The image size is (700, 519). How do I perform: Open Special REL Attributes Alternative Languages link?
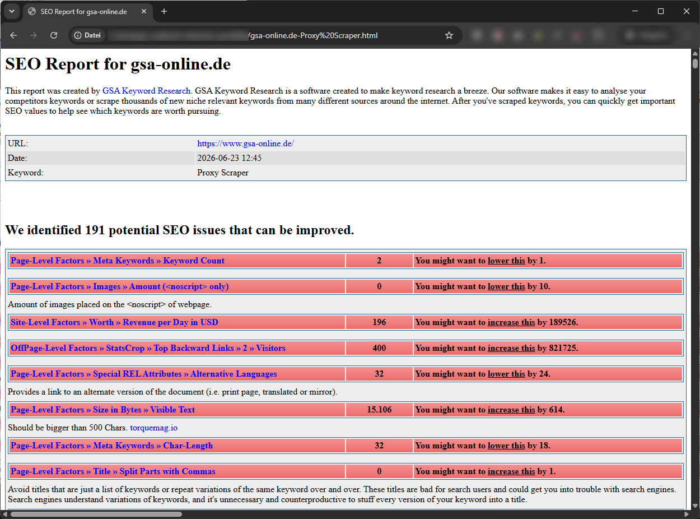click(144, 374)
